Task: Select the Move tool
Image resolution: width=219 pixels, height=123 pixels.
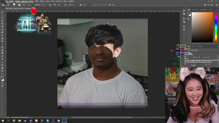Action: point(2,12)
